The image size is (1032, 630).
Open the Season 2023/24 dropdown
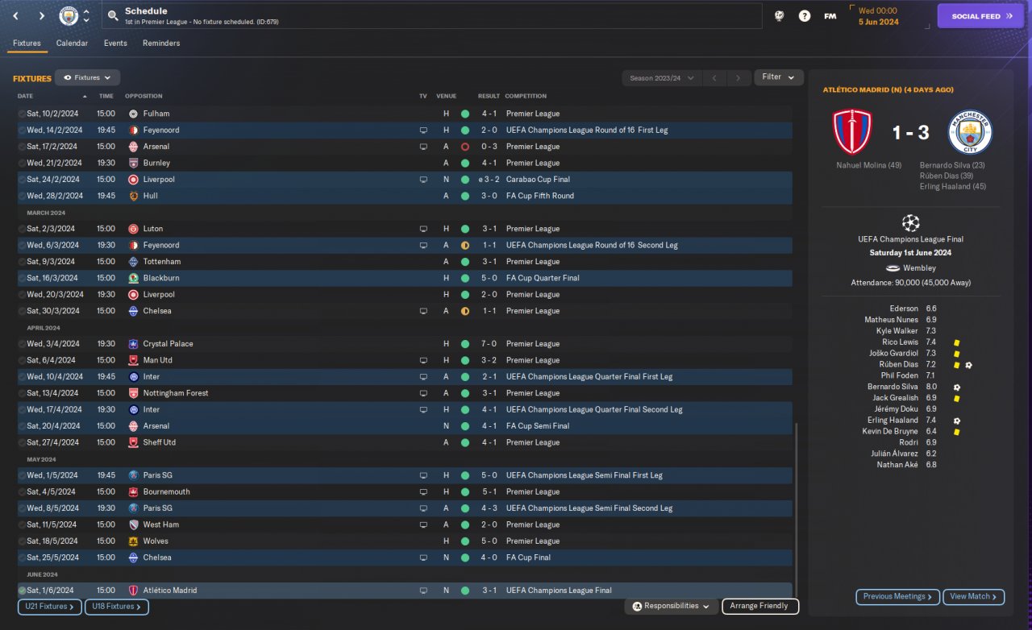[x=661, y=78]
